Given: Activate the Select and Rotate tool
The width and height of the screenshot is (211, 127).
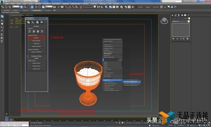Looking at the screenshot, I should (40, 7).
